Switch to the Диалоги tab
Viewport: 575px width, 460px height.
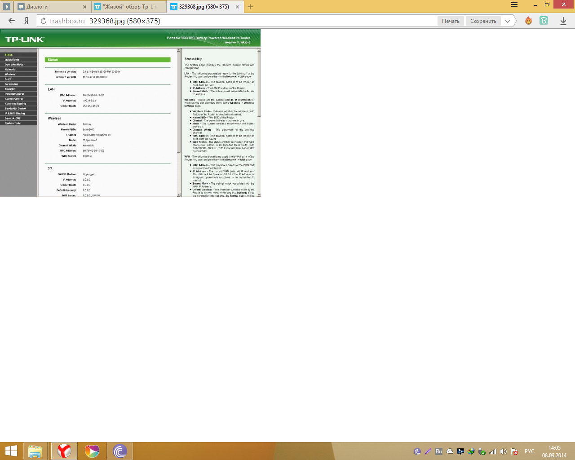53,7
